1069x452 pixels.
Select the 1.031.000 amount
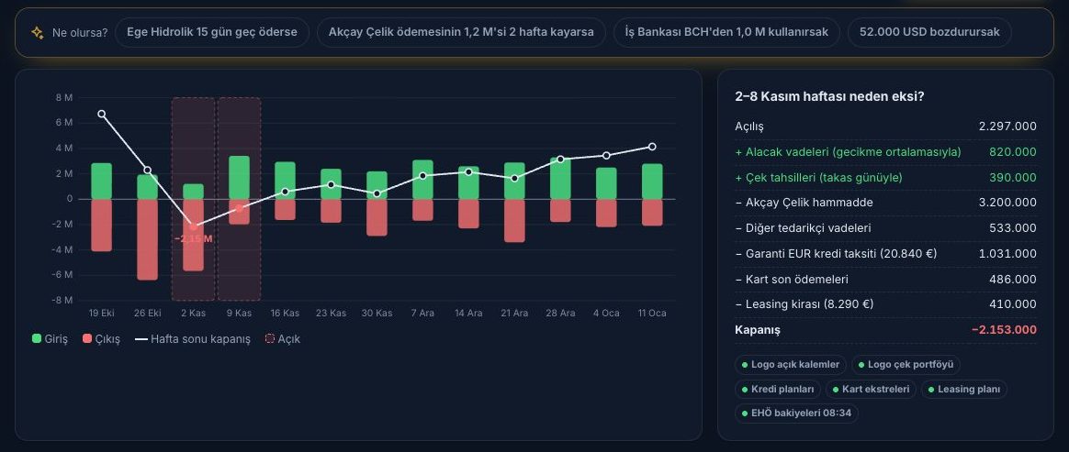point(1007,254)
